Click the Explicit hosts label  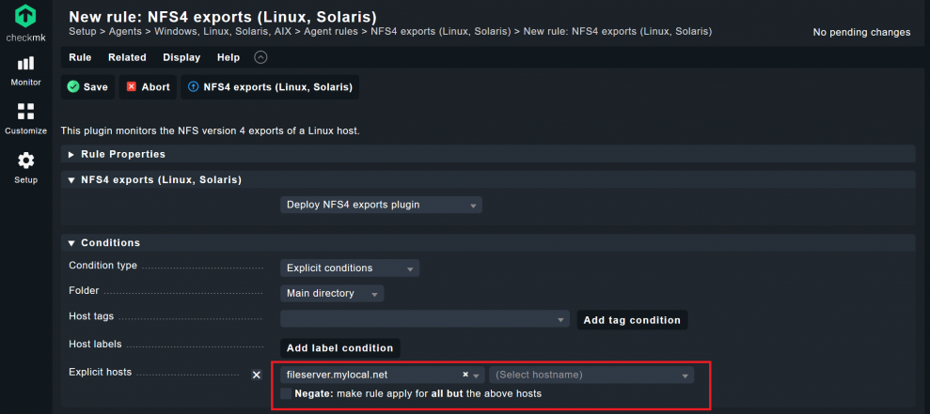tap(101, 372)
